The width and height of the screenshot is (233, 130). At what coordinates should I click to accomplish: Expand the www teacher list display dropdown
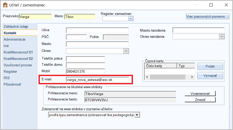(x=137, y=115)
